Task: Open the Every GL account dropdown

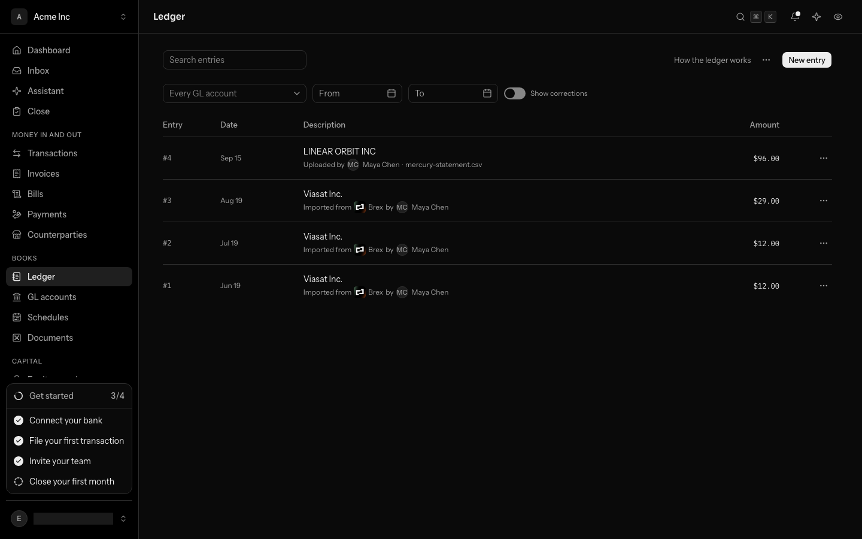Action: 235,93
